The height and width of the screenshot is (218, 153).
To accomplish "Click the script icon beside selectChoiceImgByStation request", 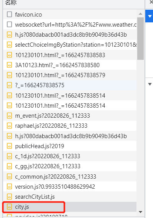I will [9, 45].
